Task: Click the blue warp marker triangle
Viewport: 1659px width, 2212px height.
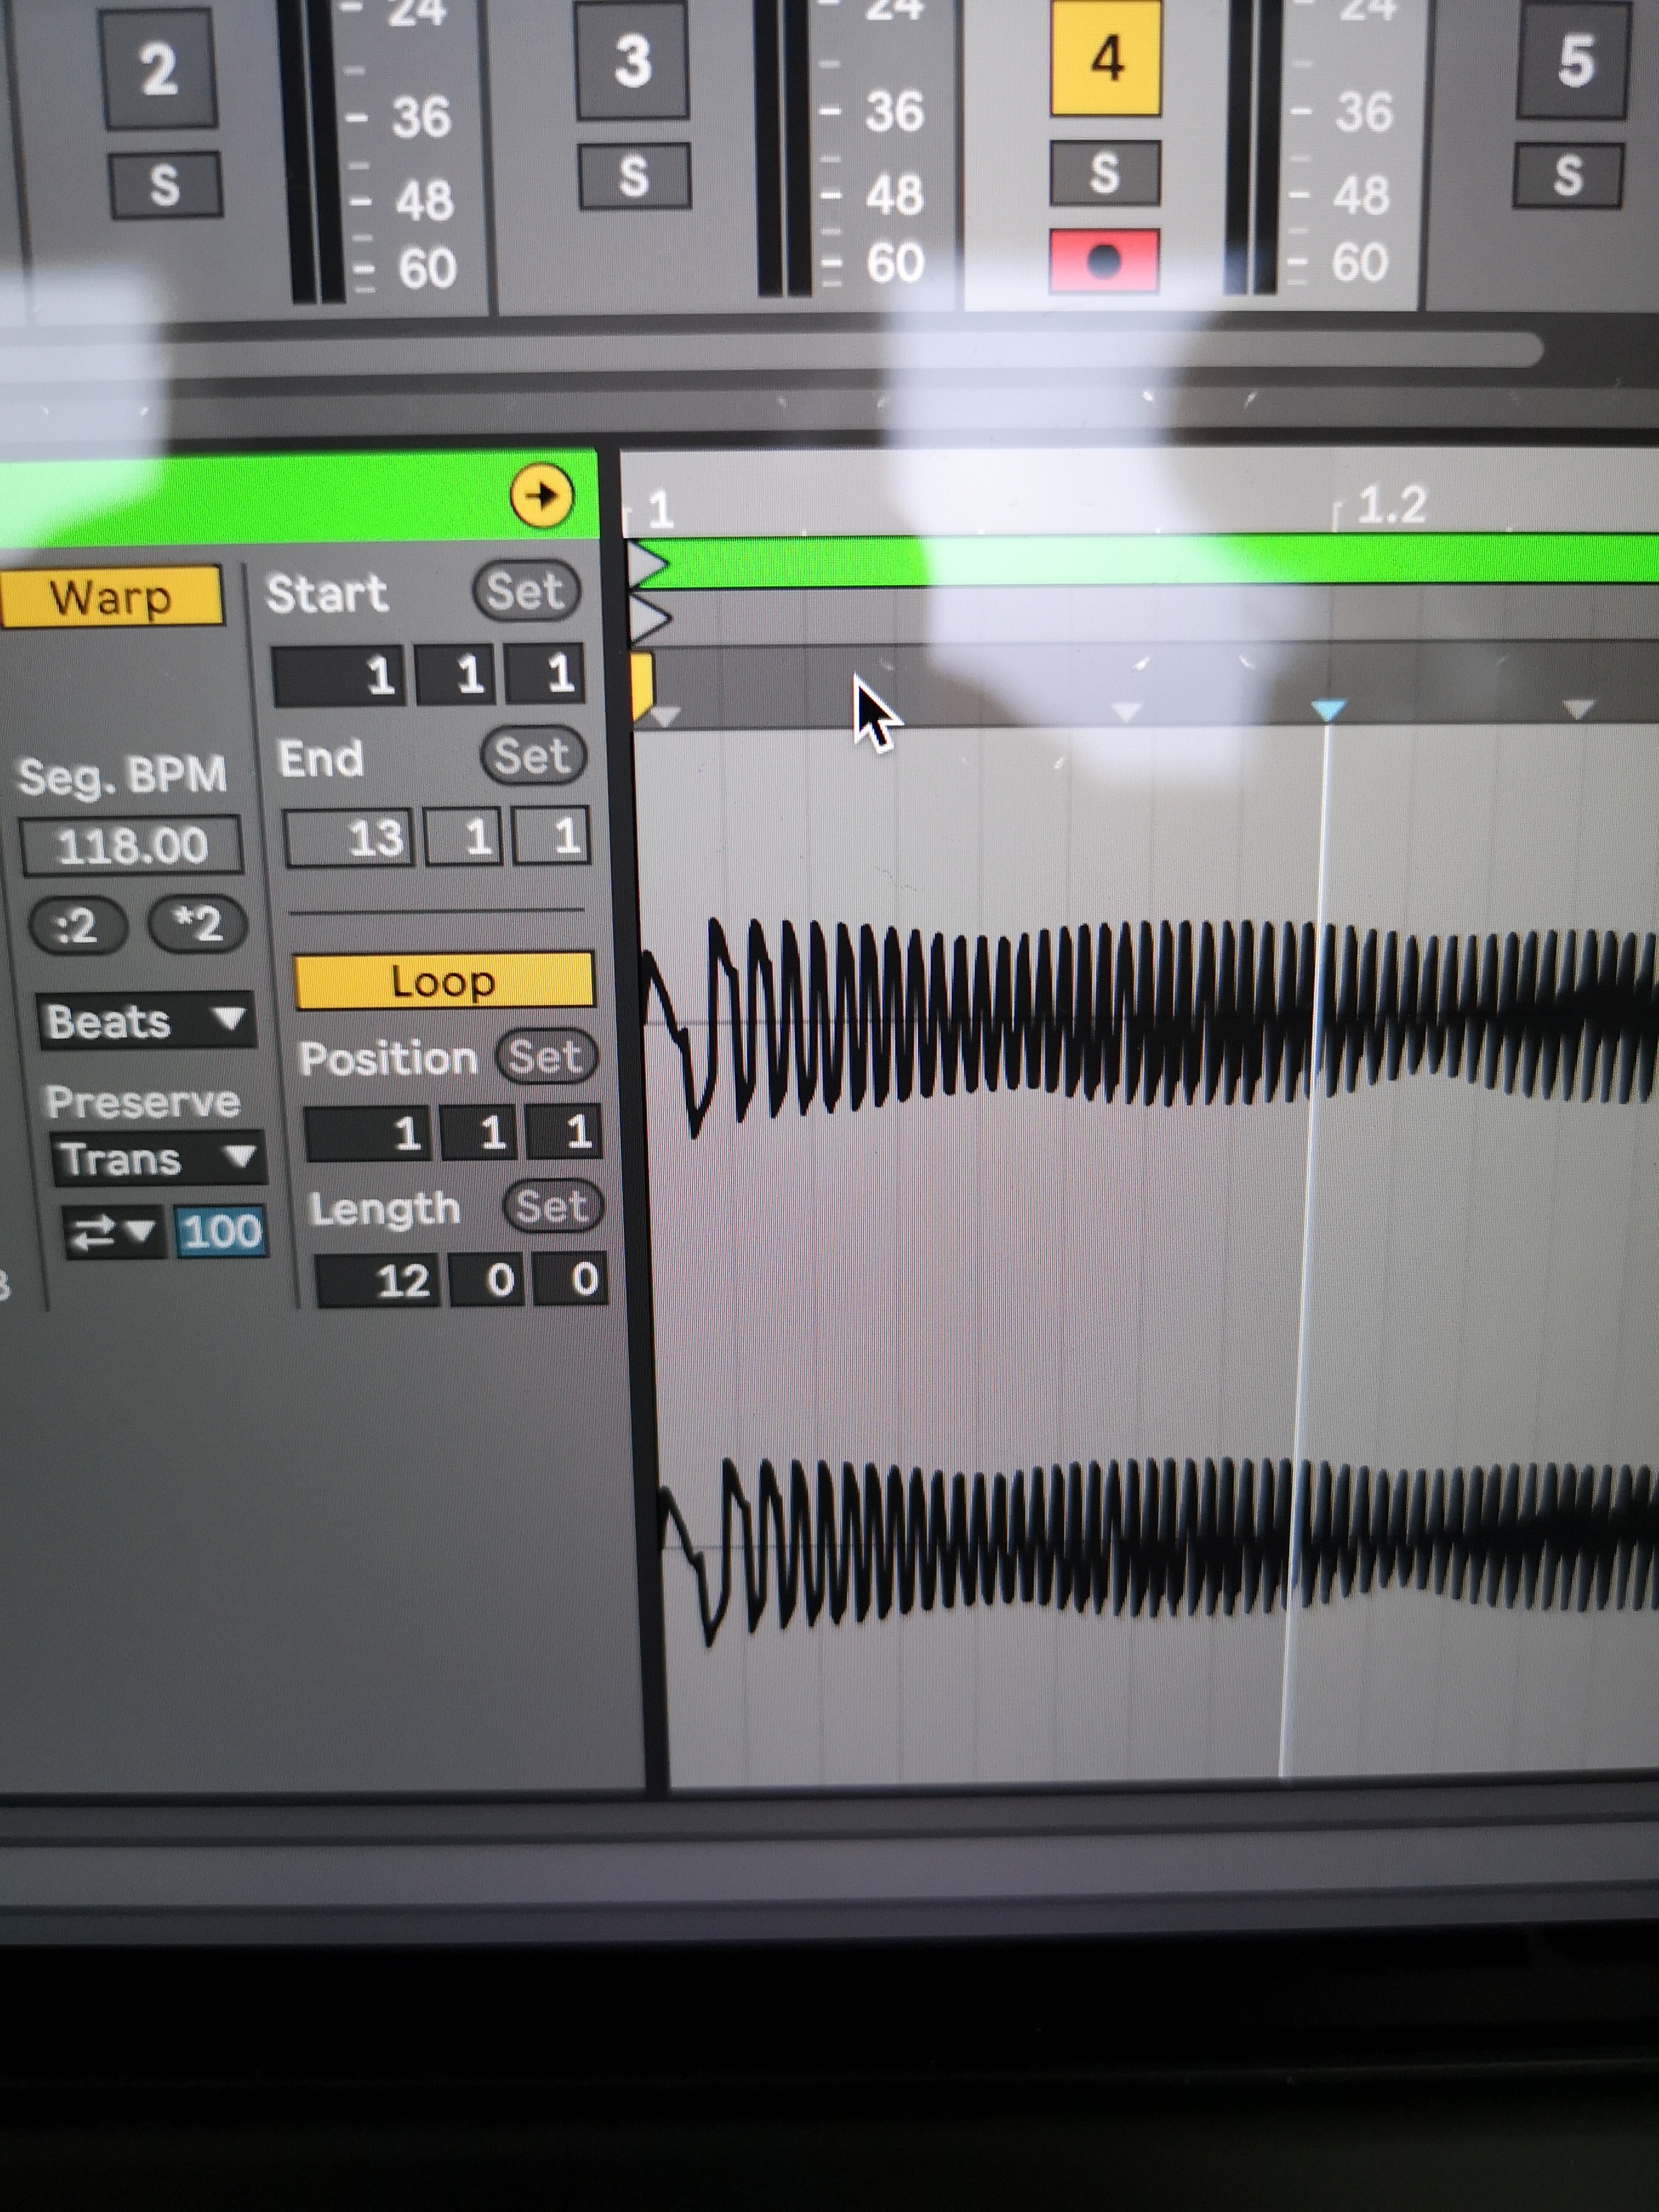Action: pos(1328,710)
